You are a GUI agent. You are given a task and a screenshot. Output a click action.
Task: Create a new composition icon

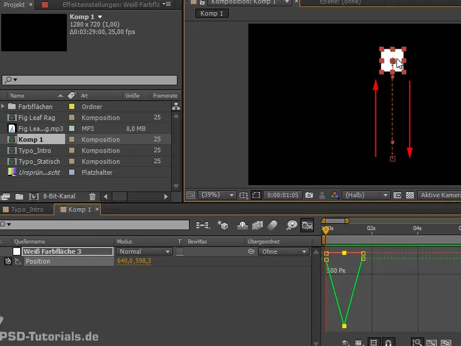tap(34, 197)
